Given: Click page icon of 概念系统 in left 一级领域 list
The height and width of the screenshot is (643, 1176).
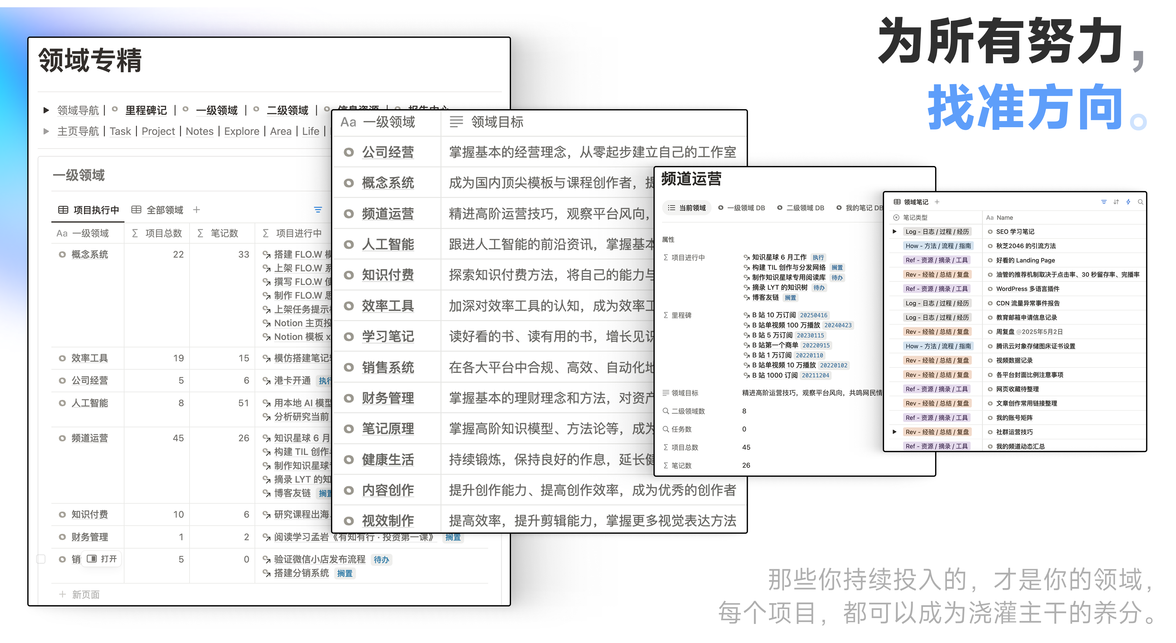Looking at the screenshot, I should pos(62,254).
